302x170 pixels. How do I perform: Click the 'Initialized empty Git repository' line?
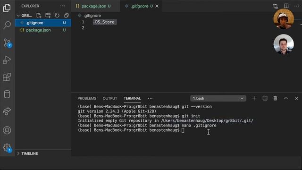(166, 121)
